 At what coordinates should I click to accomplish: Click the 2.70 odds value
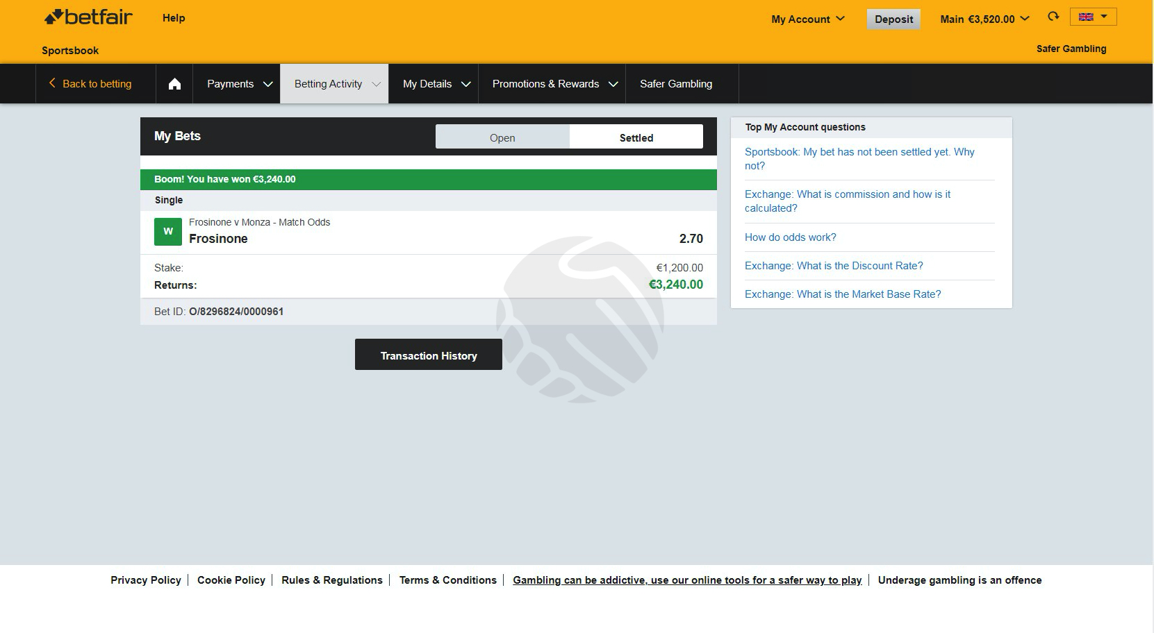tap(691, 239)
